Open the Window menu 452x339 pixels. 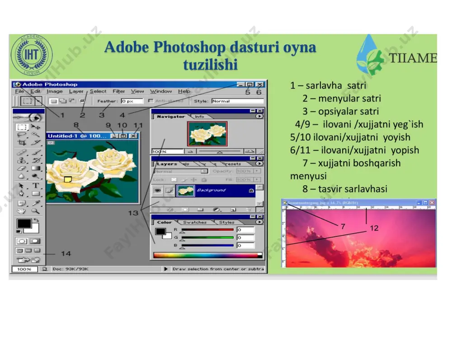161,91
